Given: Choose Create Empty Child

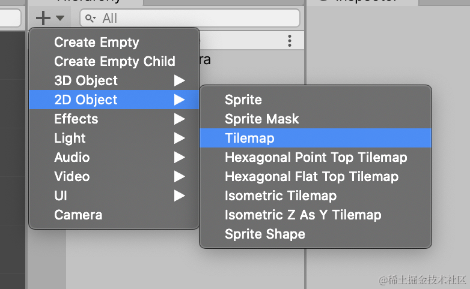Looking at the screenshot, I should pos(114,61).
